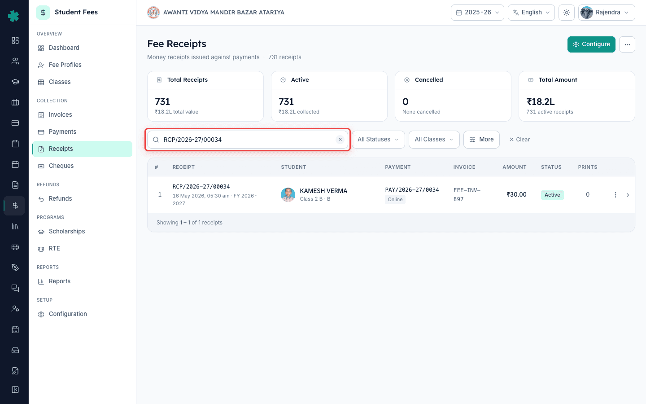
Task: Click the Total Receipts summary card
Action: pyautogui.click(x=205, y=96)
